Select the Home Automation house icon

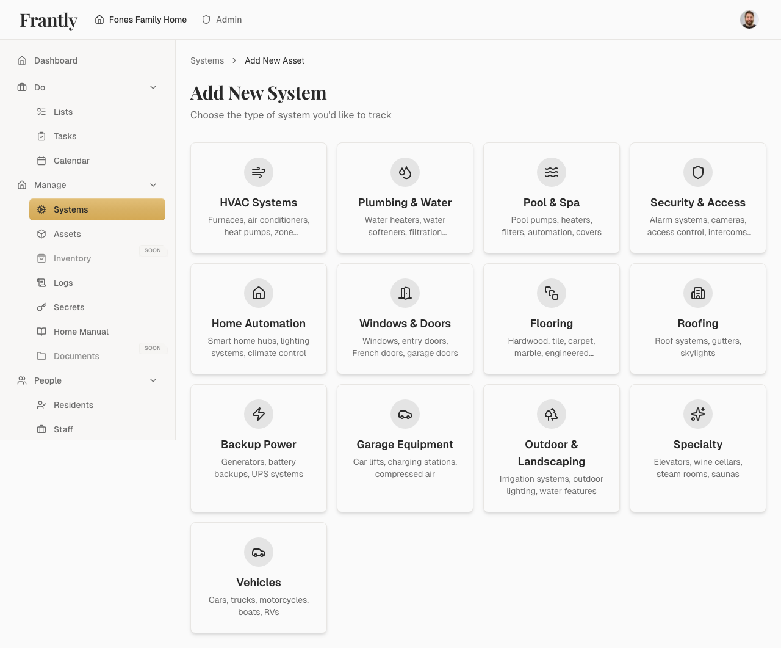click(258, 293)
